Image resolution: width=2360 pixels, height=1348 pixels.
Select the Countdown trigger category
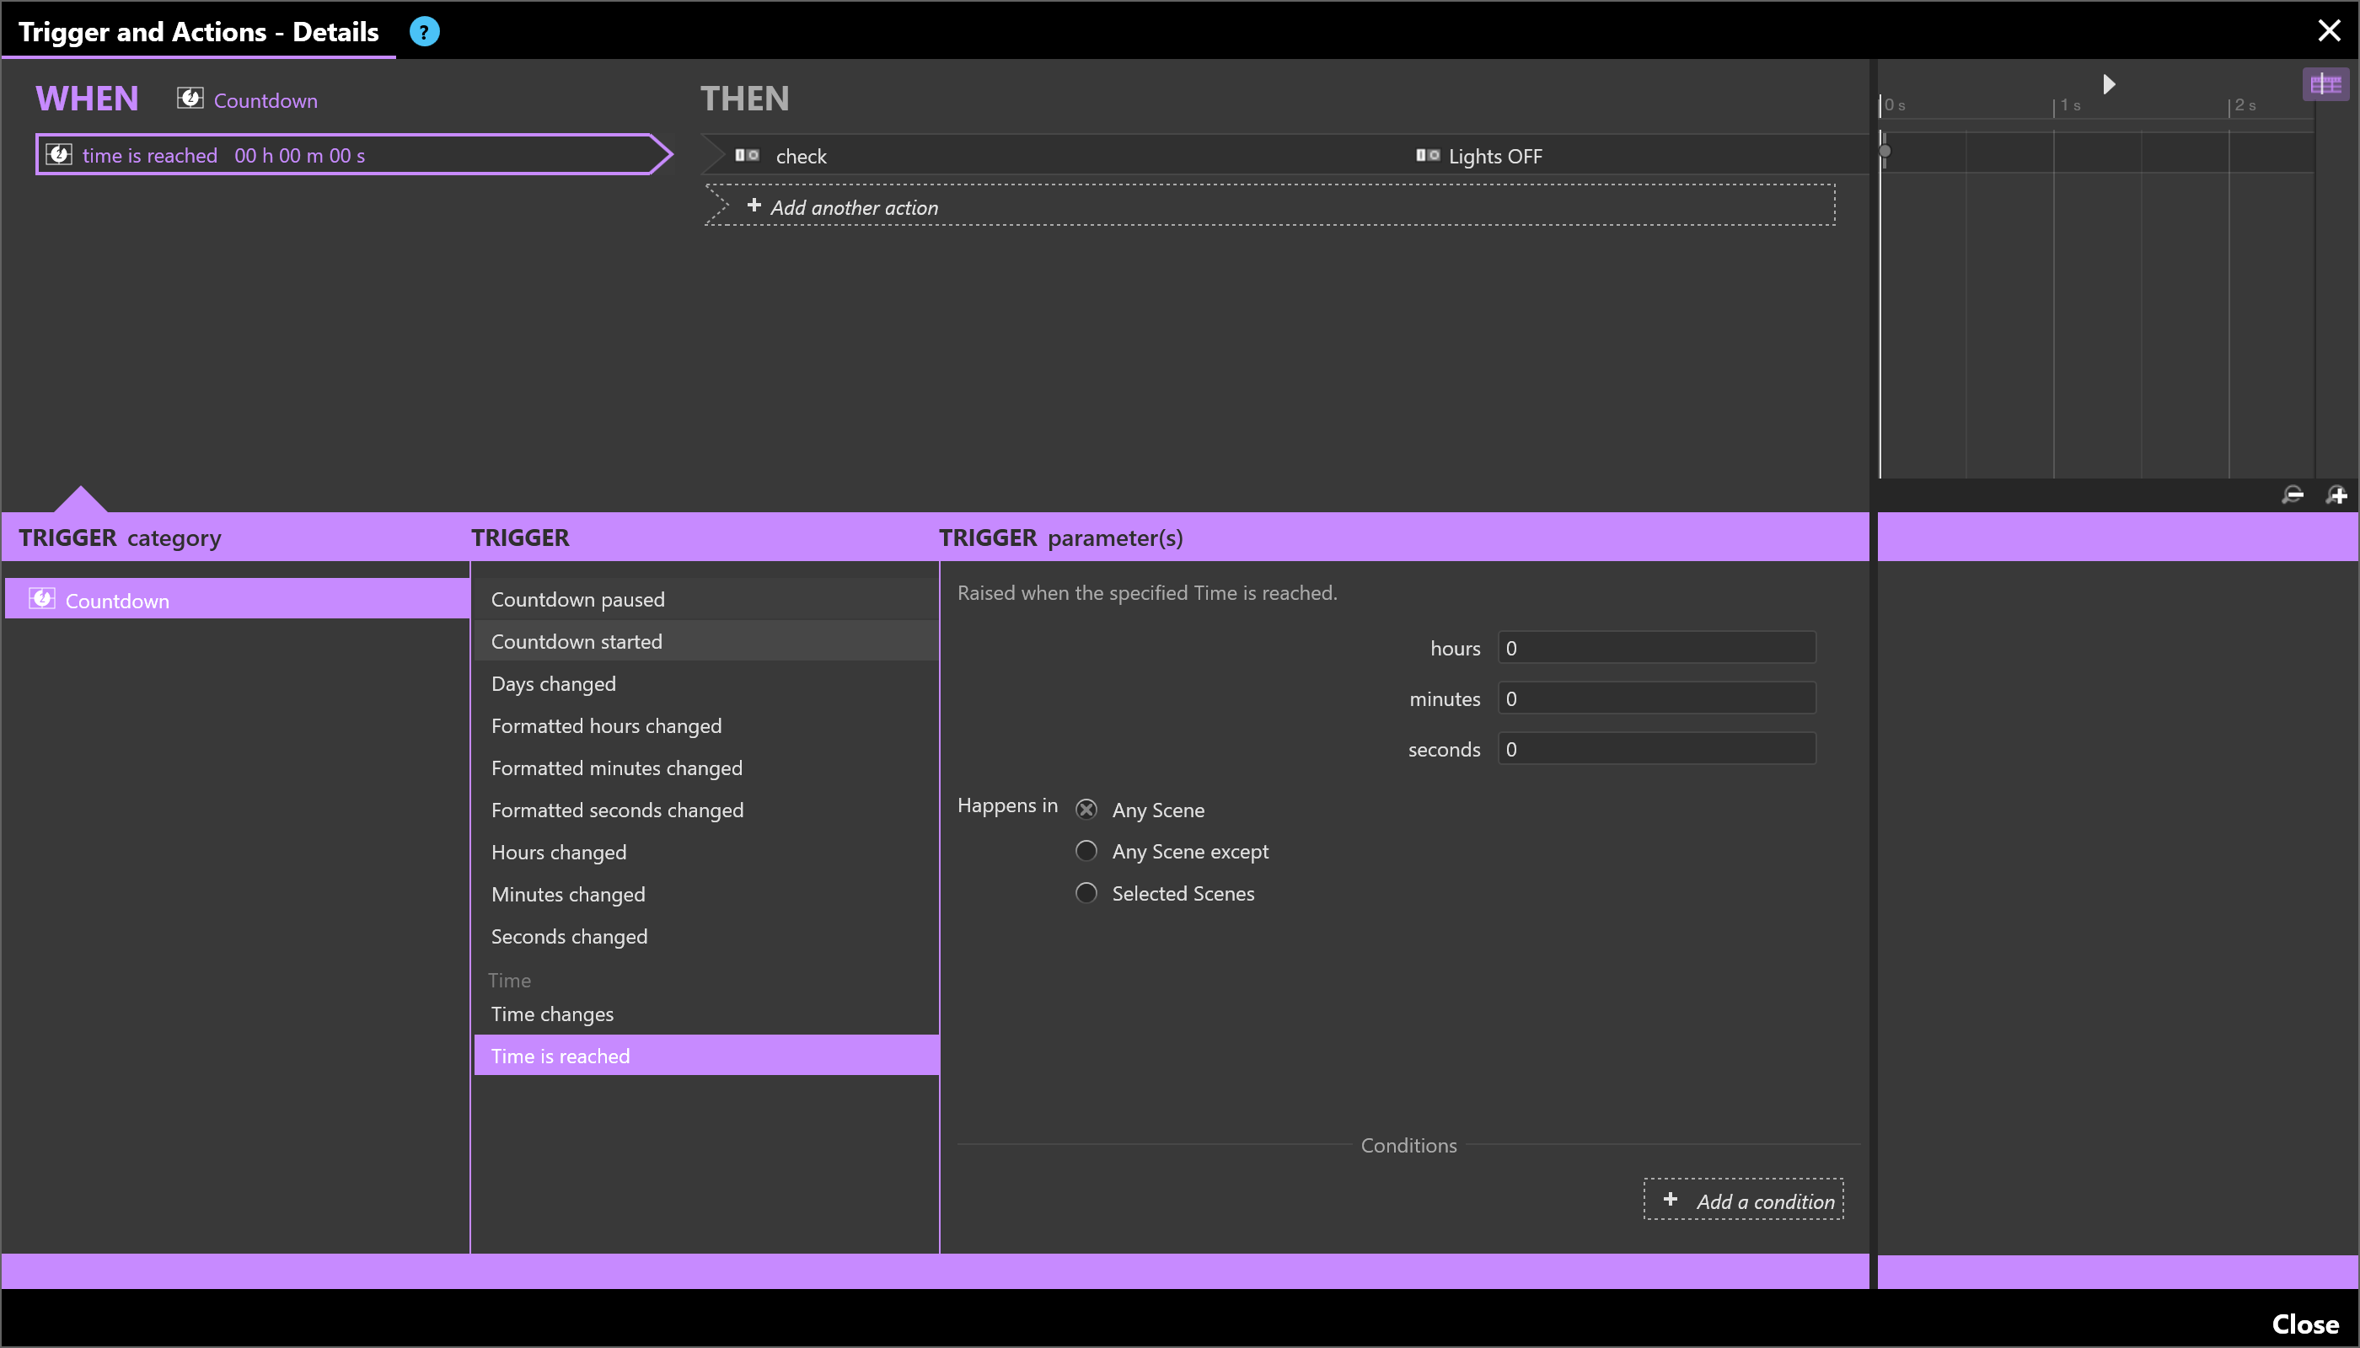tap(237, 600)
